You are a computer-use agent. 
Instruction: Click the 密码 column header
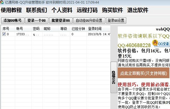(37, 29)
